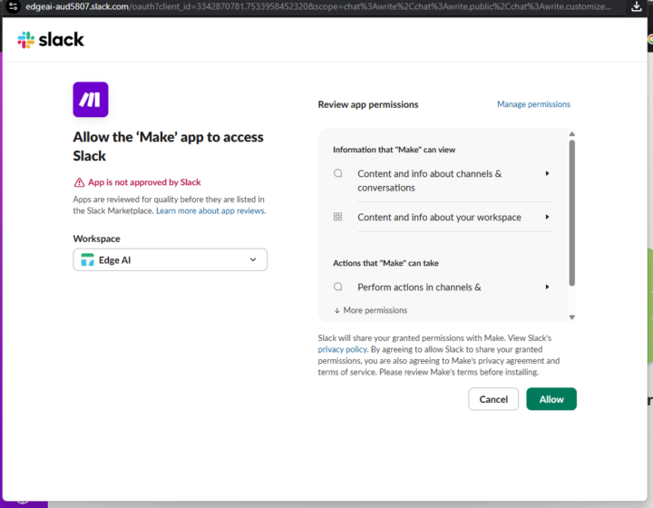Open the Workspace dropdown showing Edge AI
Image resolution: width=653 pixels, height=508 pixels.
coord(170,259)
